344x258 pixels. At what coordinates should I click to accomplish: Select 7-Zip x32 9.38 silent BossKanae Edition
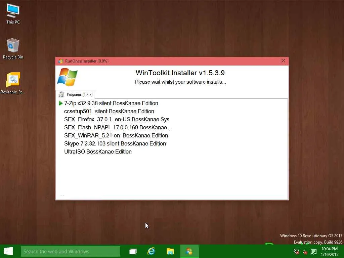(x=111, y=103)
